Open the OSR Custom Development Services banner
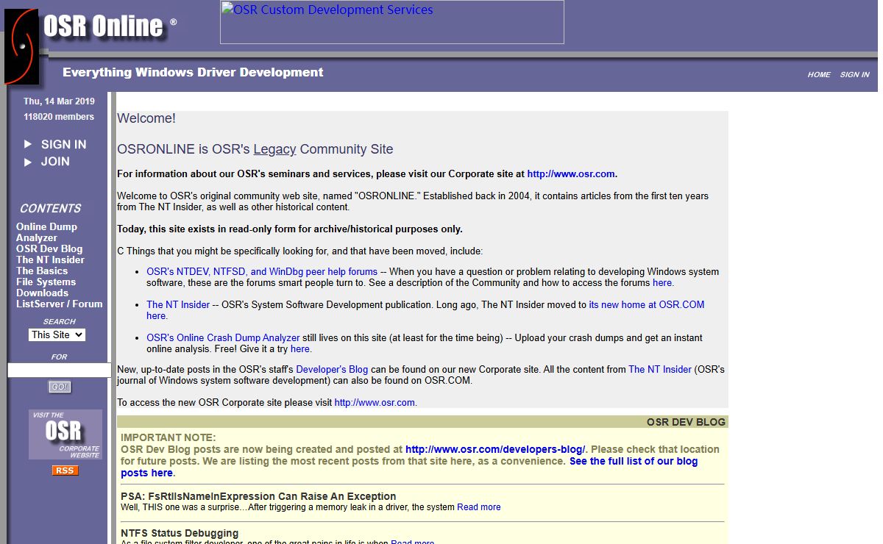This screenshot has width=883, height=544. pos(392,22)
